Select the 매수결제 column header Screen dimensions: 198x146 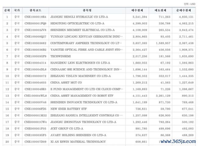137,10
